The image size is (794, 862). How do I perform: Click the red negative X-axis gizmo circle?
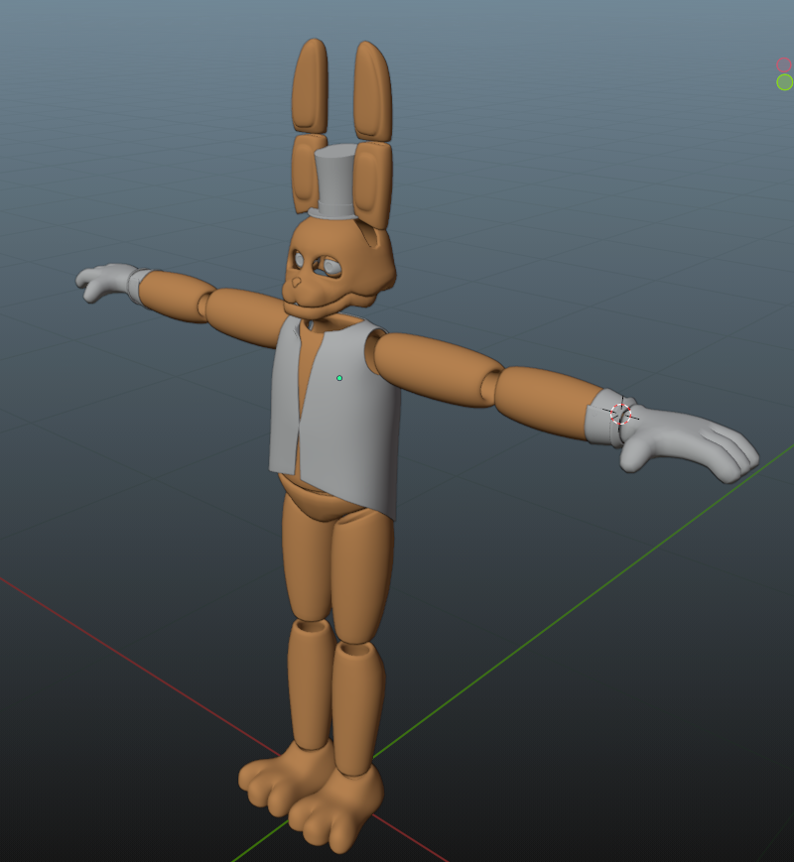coord(783,64)
